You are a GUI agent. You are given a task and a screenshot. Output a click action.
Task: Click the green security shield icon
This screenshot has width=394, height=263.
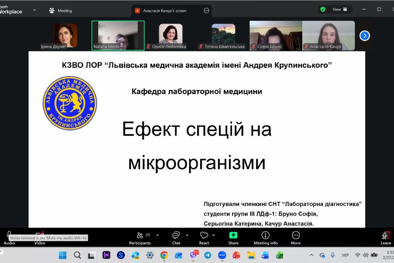[x=323, y=9]
